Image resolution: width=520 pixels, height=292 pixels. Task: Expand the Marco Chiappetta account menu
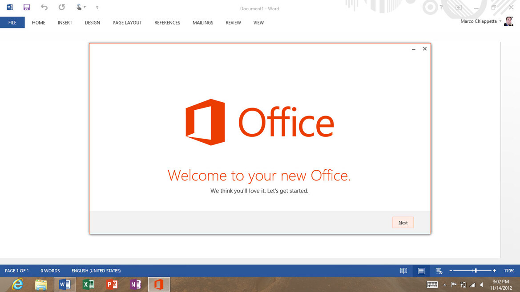click(480, 21)
